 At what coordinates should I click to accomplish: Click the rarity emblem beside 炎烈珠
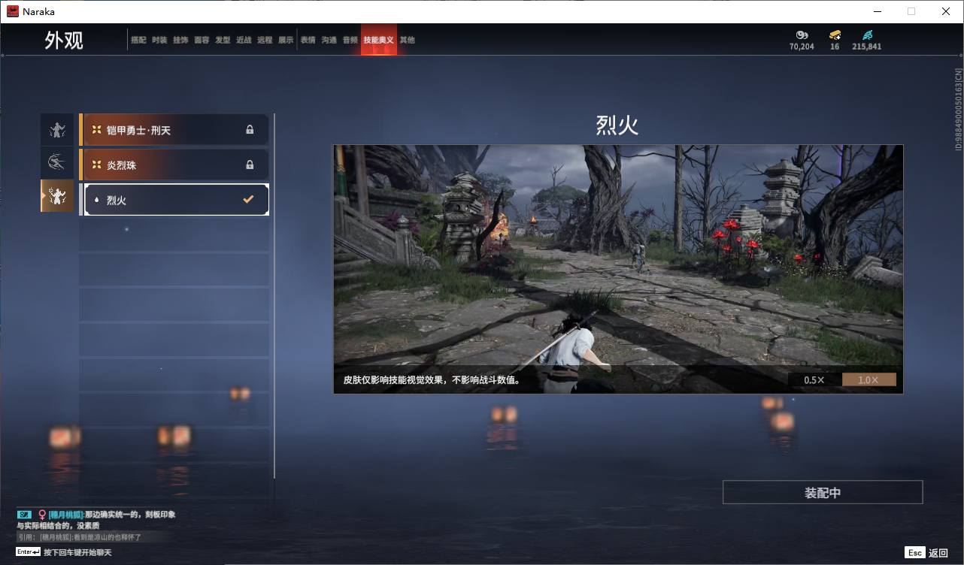pyautogui.click(x=96, y=165)
